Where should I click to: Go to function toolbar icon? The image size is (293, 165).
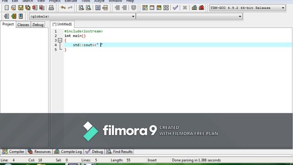[98, 8]
